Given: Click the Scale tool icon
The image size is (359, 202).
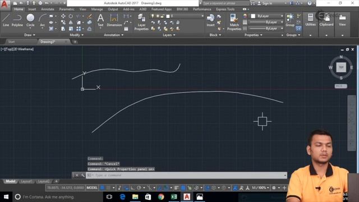Looking at the screenshot, I should [x=71, y=29].
